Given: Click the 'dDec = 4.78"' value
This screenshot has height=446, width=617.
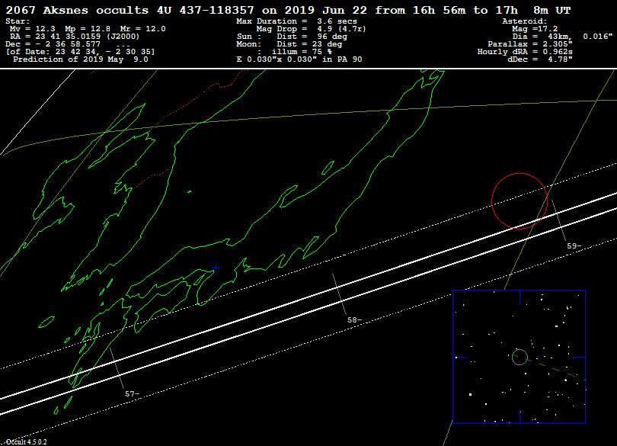Looking at the screenshot, I should tap(540, 59).
